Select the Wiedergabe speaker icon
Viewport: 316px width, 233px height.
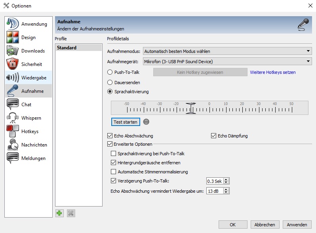click(13, 77)
